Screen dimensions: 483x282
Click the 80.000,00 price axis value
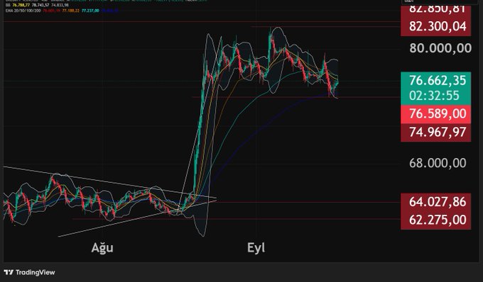point(440,48)
